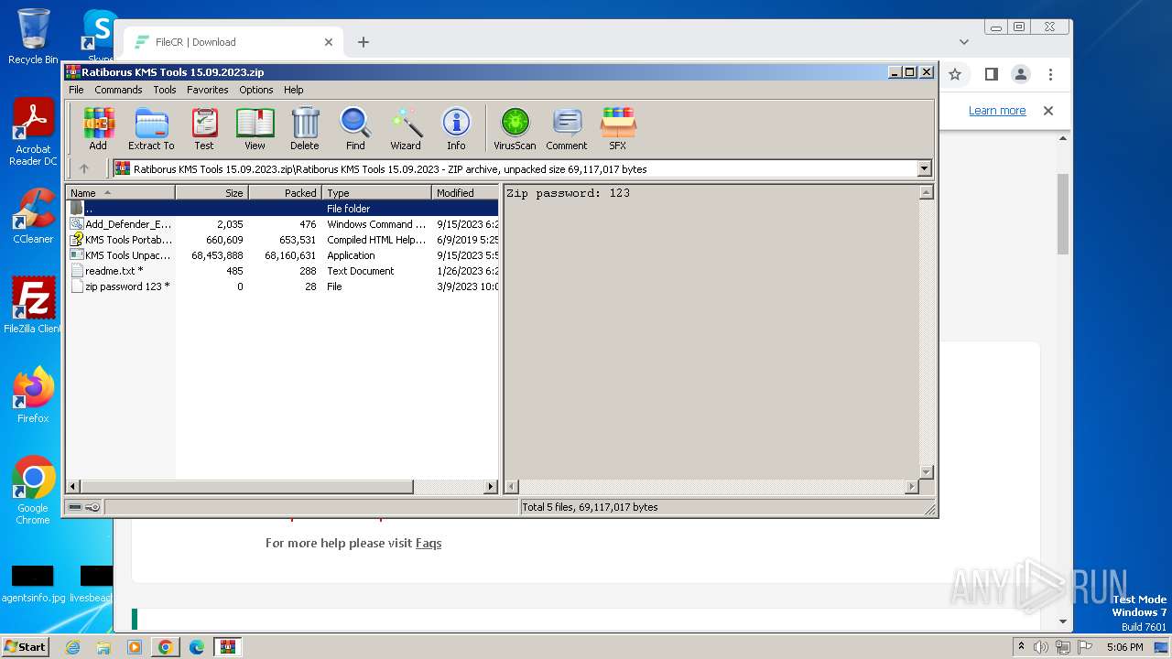The height and width of the screenshot is (659, 1172).
Task: Open Chrome tab search chevron
Action: point(964,42)
